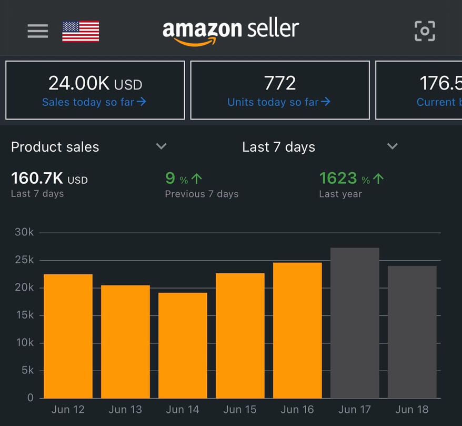
Task: Tap the green arrow beside 9%
Action: point(197,179)
